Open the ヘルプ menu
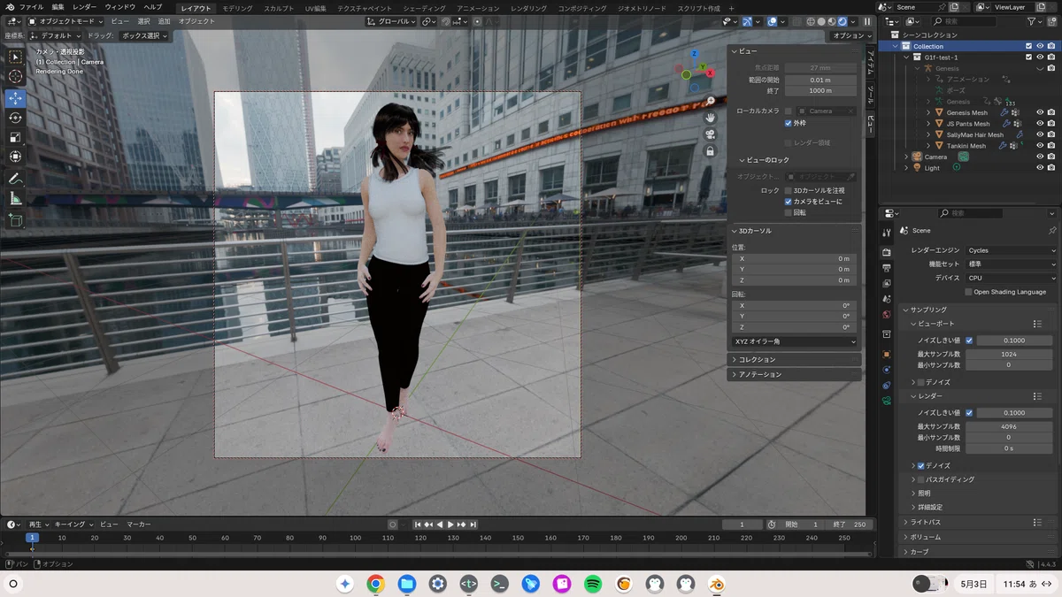The height and width of the screenshot is (597, 1062). (152, 7)
